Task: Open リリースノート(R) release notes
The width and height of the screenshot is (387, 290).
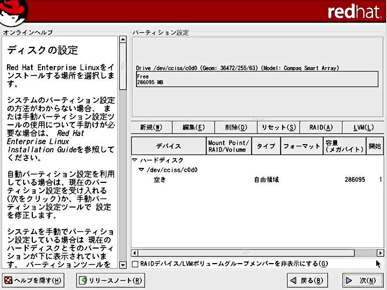Action: [111, 280]
